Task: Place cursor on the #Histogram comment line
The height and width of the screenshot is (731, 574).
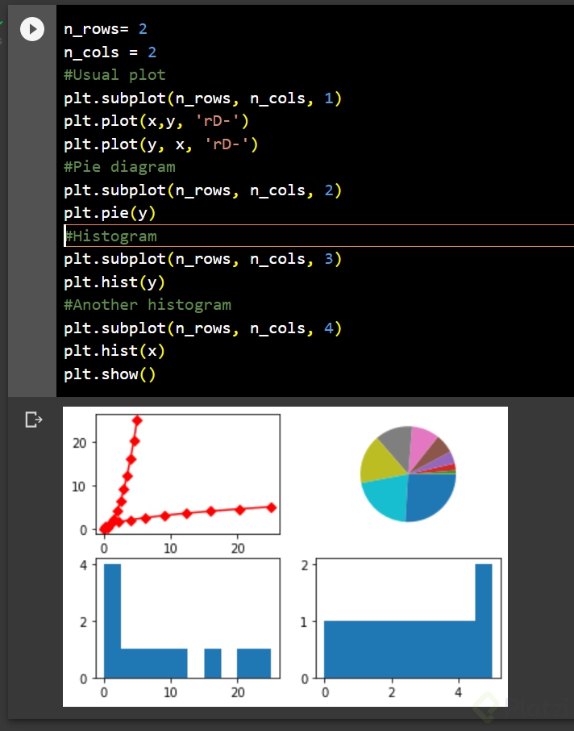Action: tap(110, 236)
